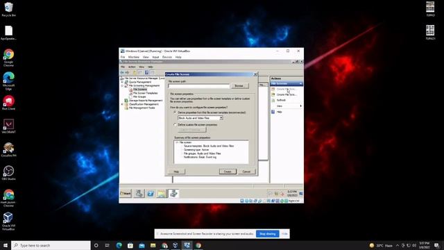Open Riot Client desktop shortcut
The height and width of the screenshot is (250, 444).
8,103
